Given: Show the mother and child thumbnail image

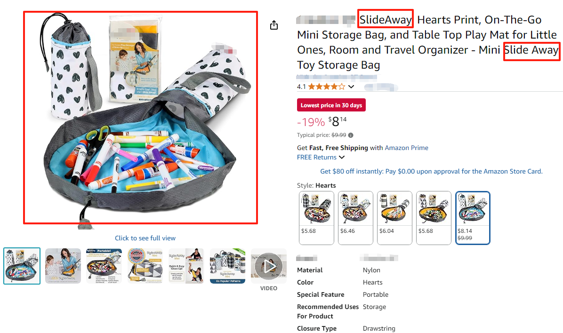Looking at the screenshot, I should click(63, 266).
